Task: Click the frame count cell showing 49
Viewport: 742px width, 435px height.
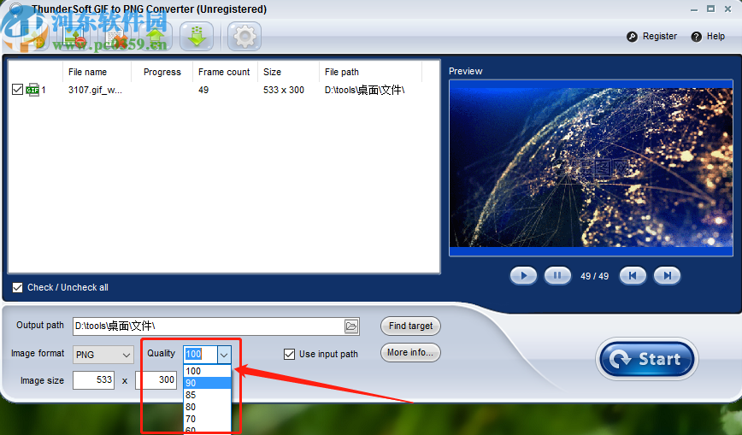Action: point(203,90)
